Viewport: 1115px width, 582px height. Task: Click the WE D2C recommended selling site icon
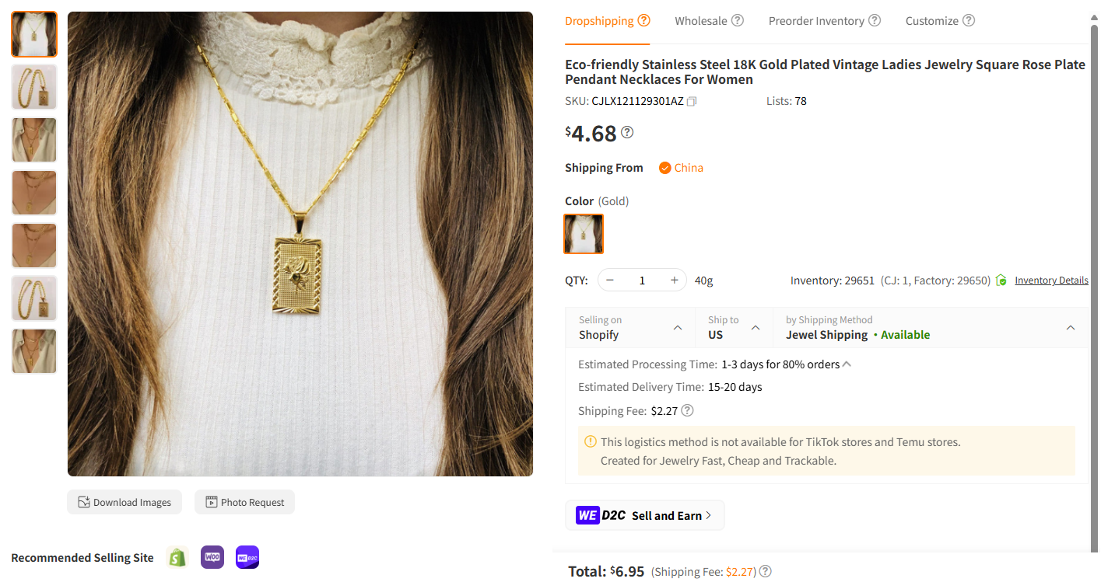[x=247, y=557]
